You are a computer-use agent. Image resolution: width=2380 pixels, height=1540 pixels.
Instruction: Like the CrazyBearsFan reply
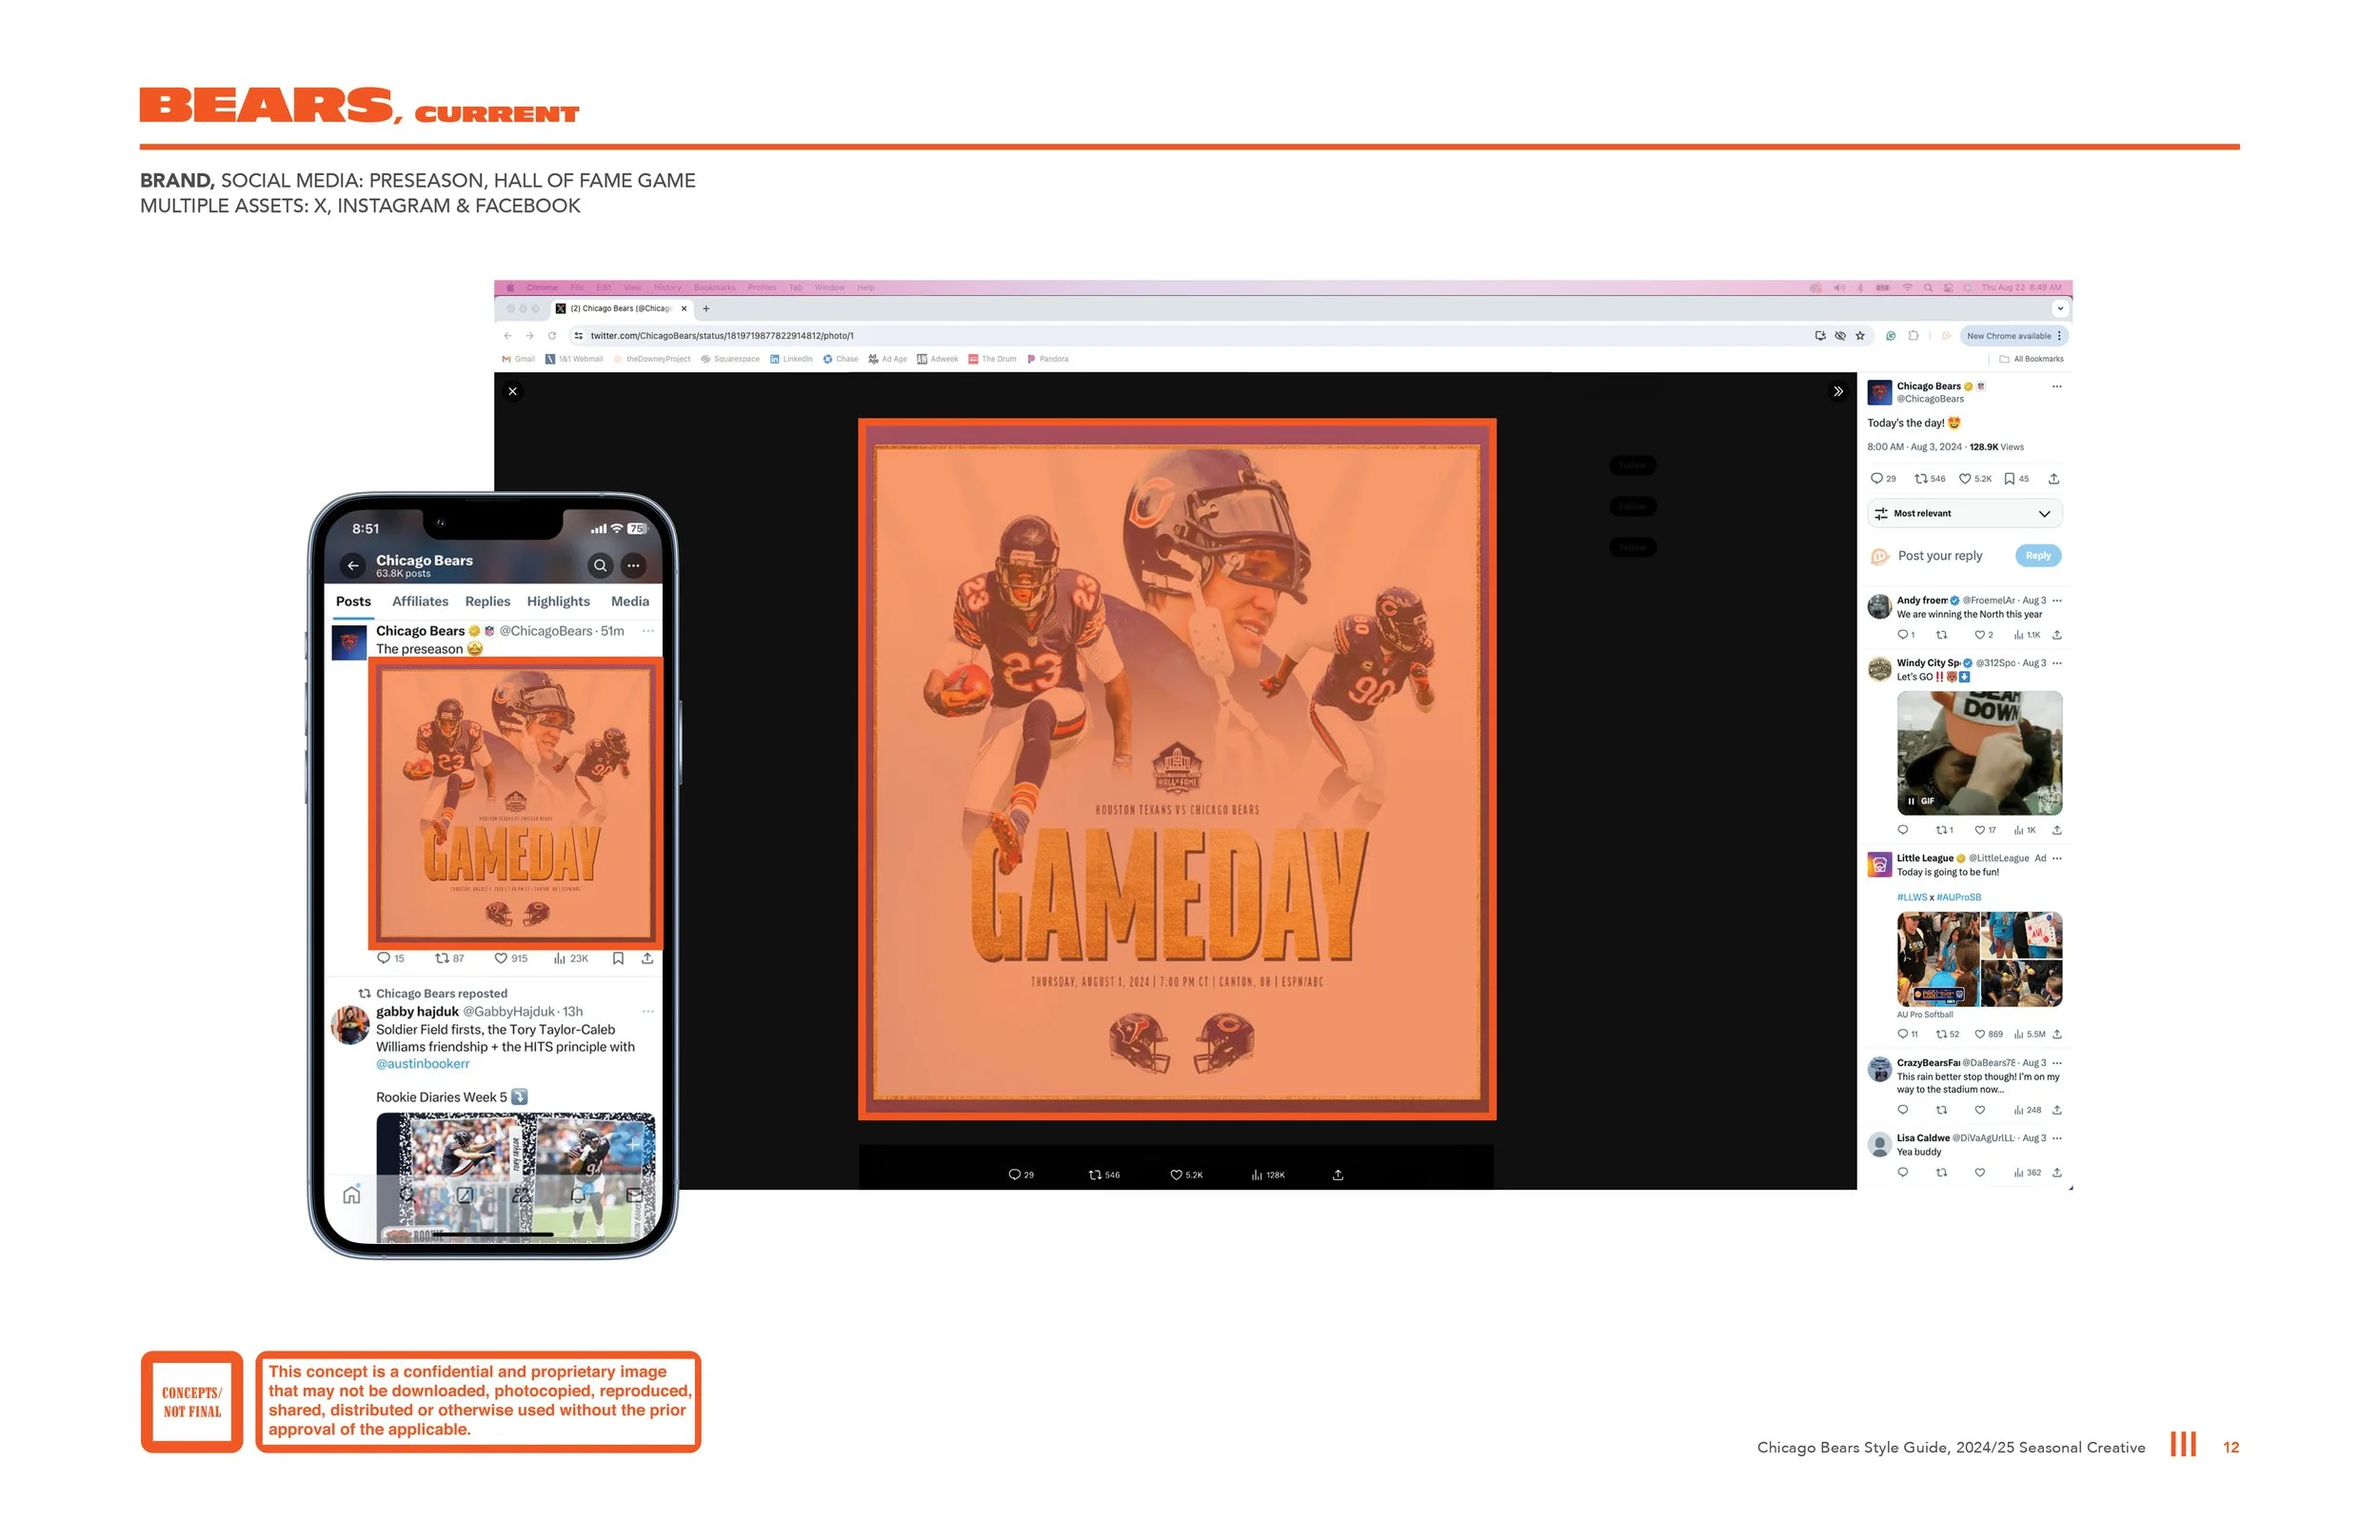click(1979, 1110)
